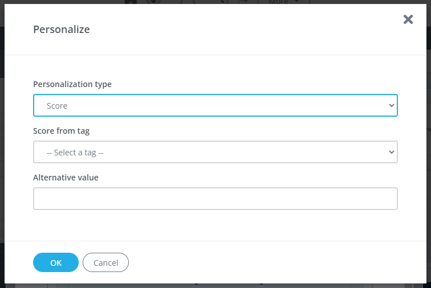Focus the Alternative value text field

[215, 199]
